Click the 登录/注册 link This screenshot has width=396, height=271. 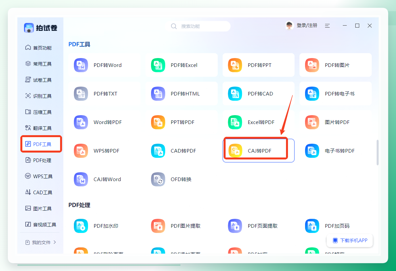pyautogui.click(x=307, y=25)
